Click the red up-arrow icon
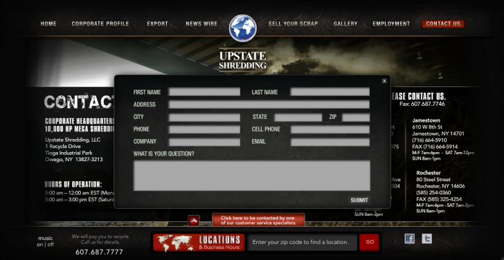 [194, 221]
